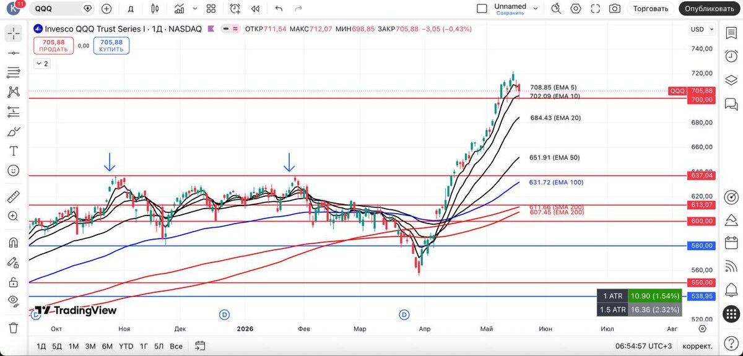Screen dimensions: 743x356
Task: Open the emoji icons tool
Action: point(14,170)
